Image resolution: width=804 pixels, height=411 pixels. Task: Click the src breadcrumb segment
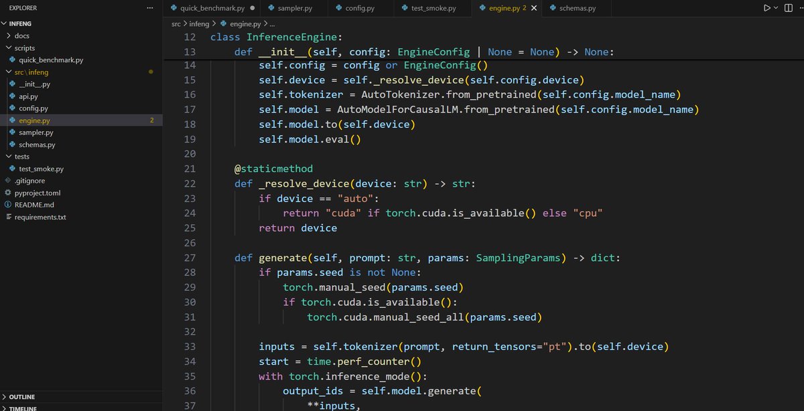(176, 23)
